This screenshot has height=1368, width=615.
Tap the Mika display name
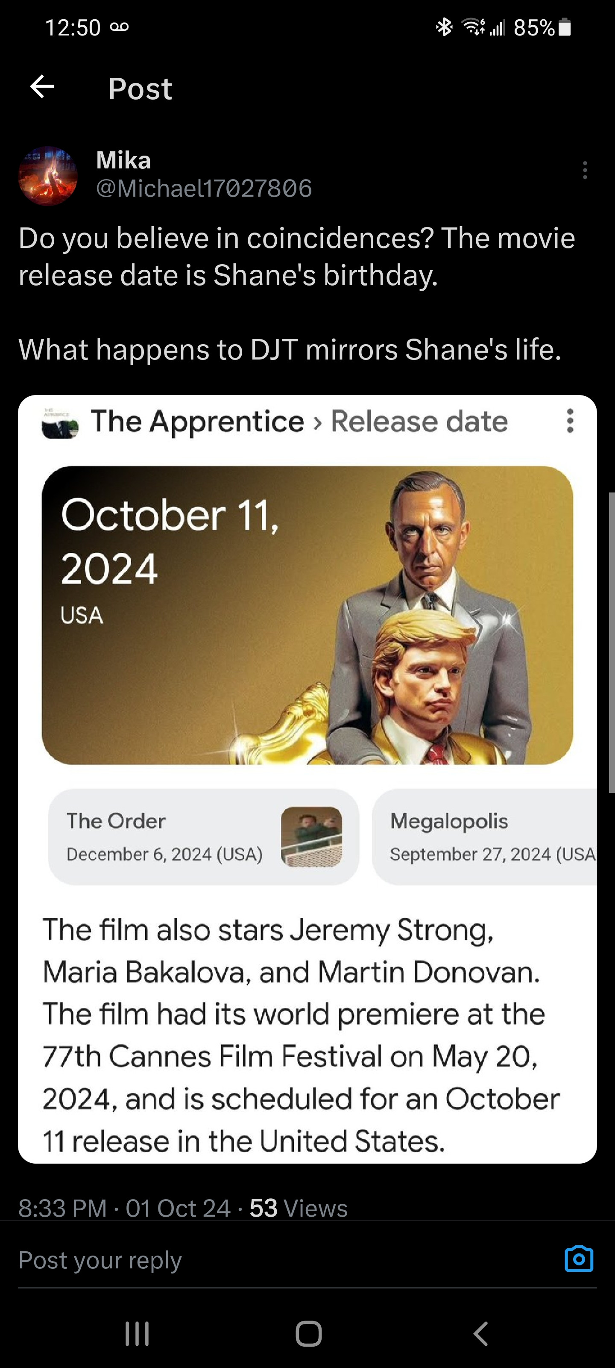coord(123,160)
